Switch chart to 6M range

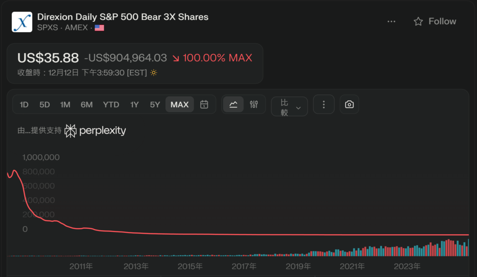tap(87, 105)
